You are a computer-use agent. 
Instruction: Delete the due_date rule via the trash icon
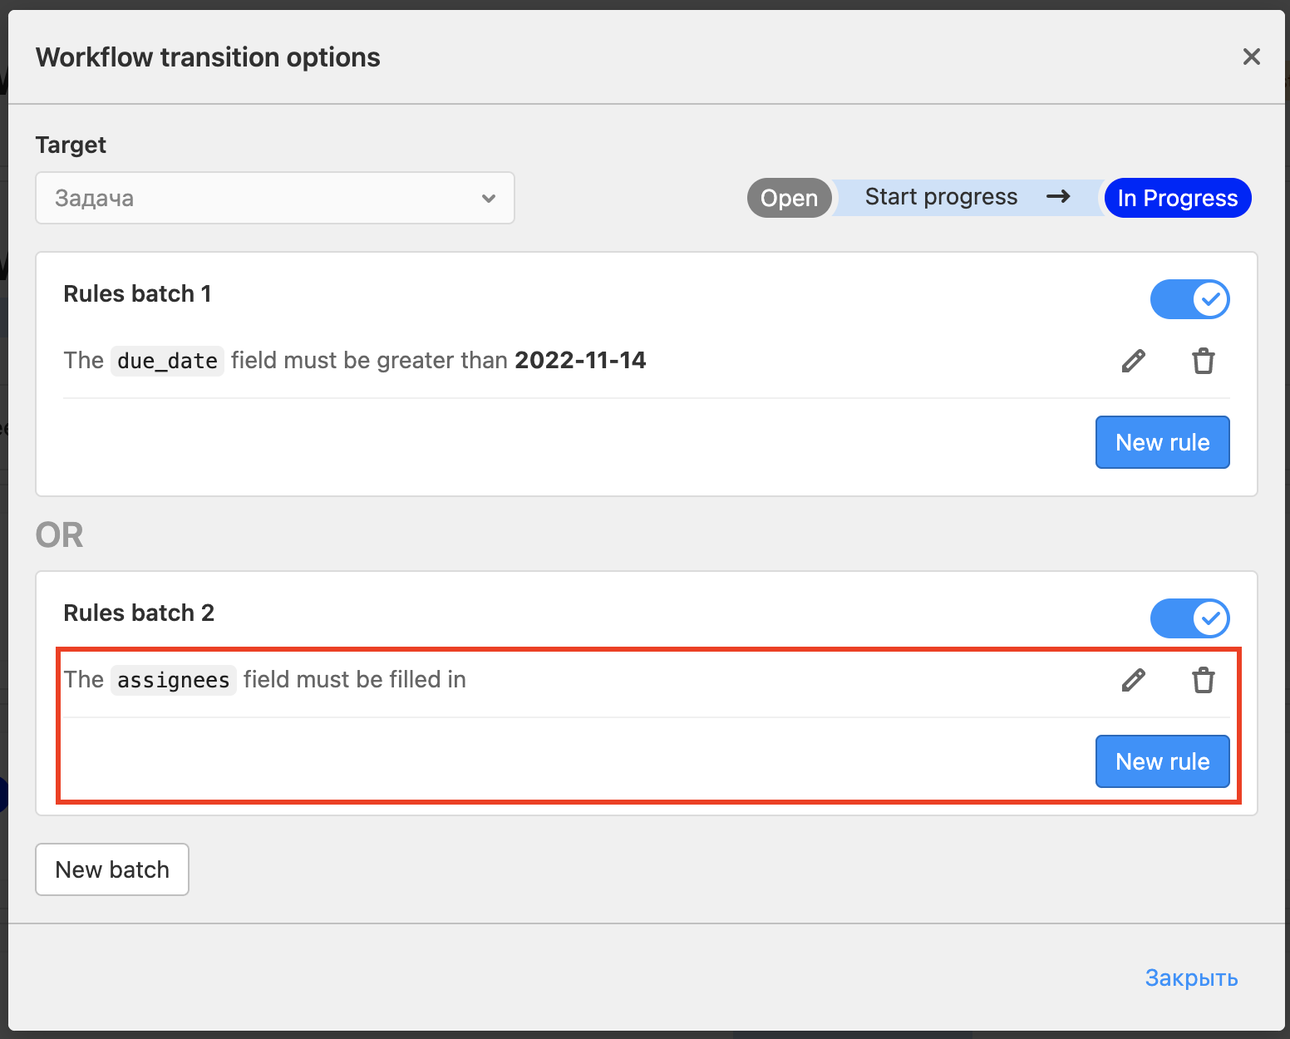1203,361
